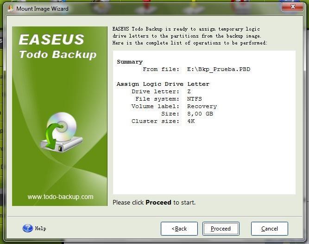Go back with the <Back button
Viewport: 309px width, 244px height.
coord(179,228)
